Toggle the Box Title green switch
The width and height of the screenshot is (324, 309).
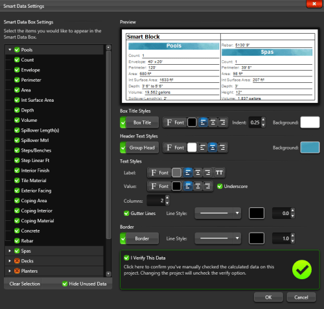[123, 122]
